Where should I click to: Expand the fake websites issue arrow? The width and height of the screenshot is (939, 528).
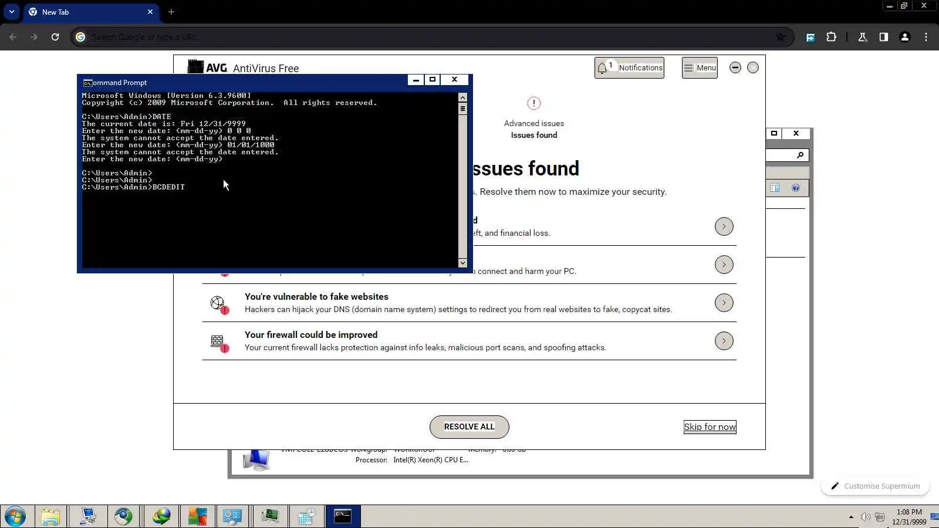point(724,303)
